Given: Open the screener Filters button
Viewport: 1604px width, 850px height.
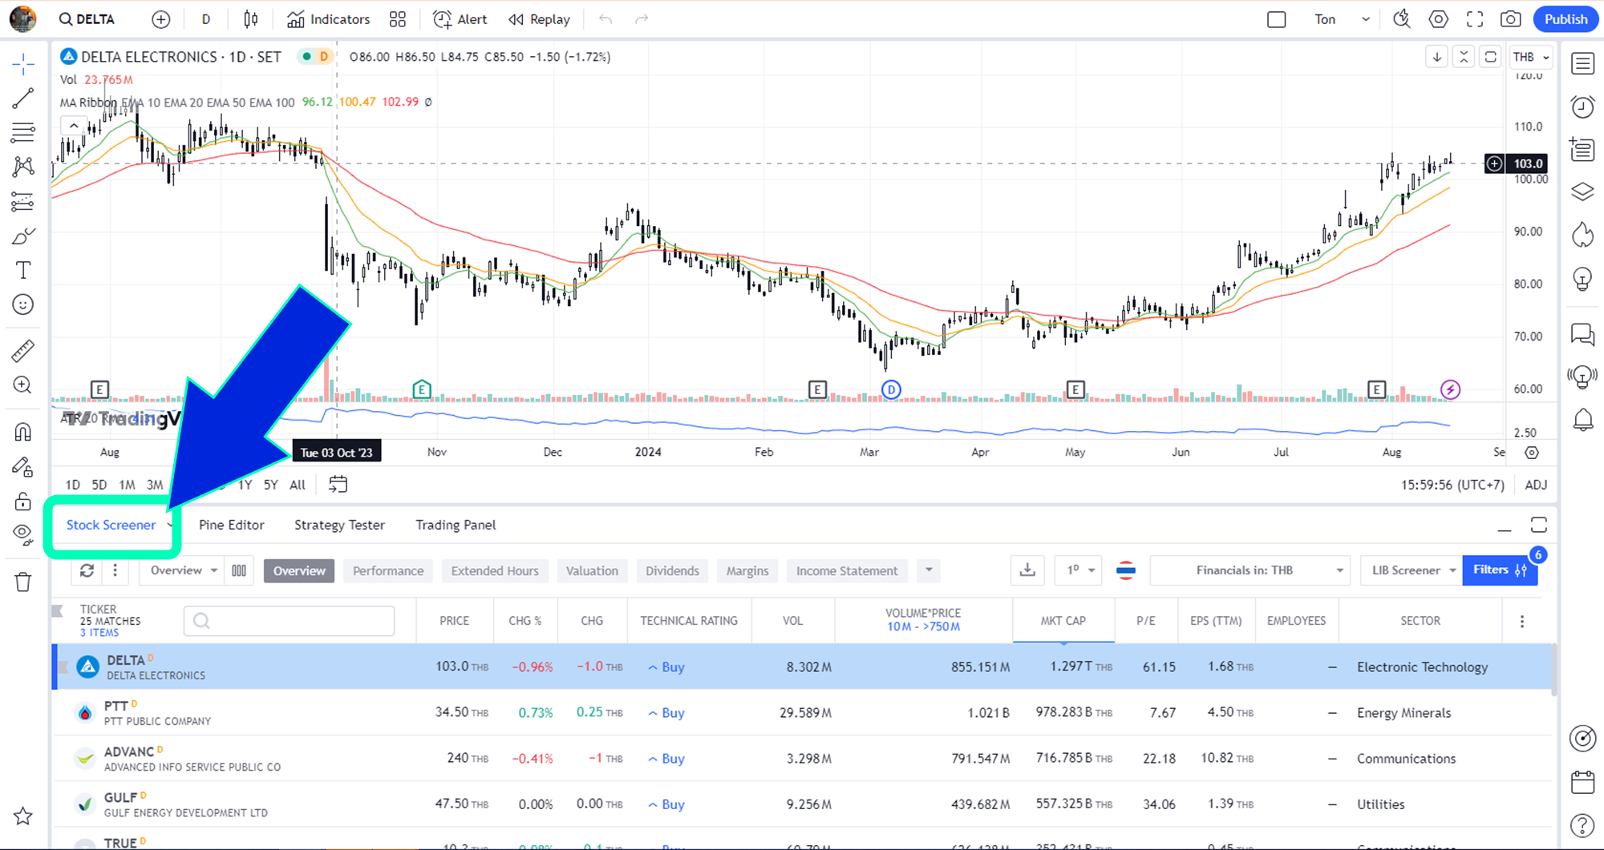Looking at the screenshot, I should [1500, 570].
